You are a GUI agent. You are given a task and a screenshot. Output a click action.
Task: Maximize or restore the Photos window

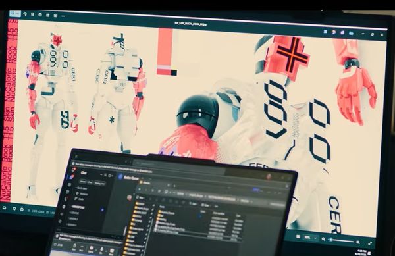pyautogui.click(x=373, y=34)
